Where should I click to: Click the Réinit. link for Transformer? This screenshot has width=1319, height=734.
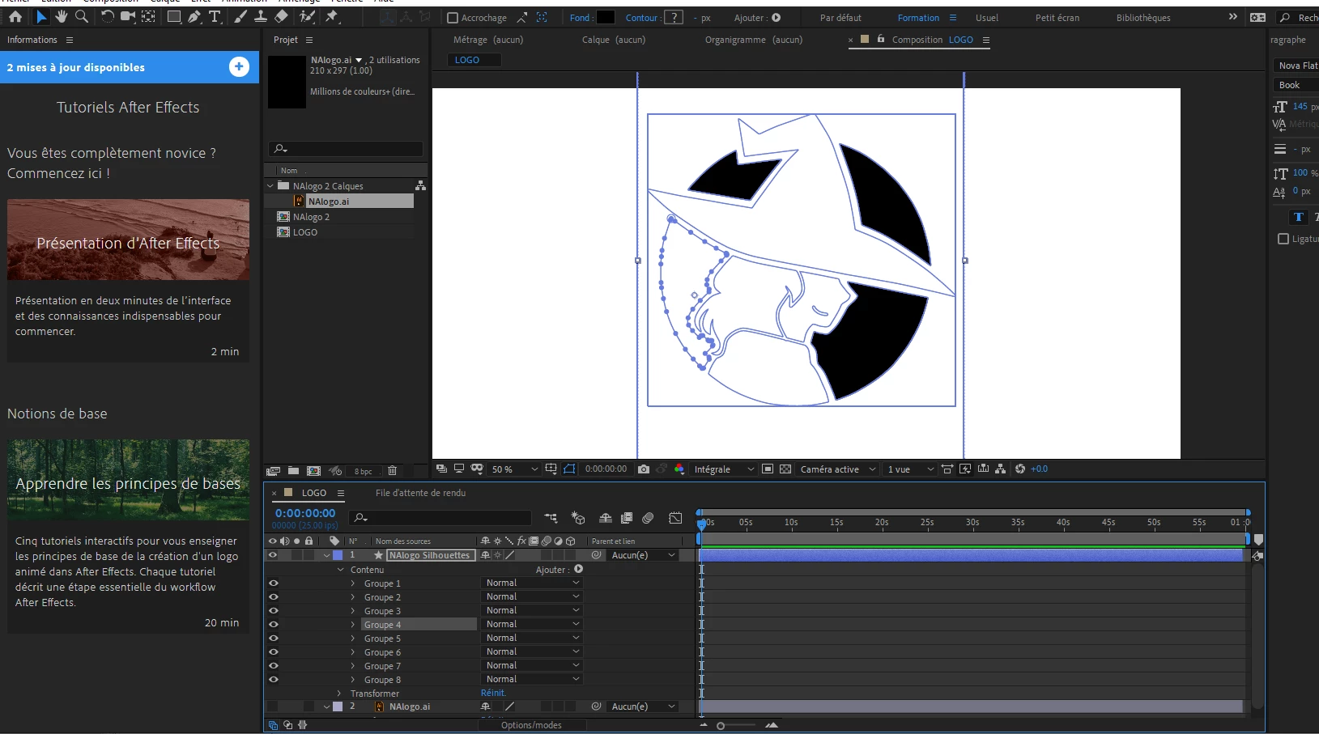[493, 694]
